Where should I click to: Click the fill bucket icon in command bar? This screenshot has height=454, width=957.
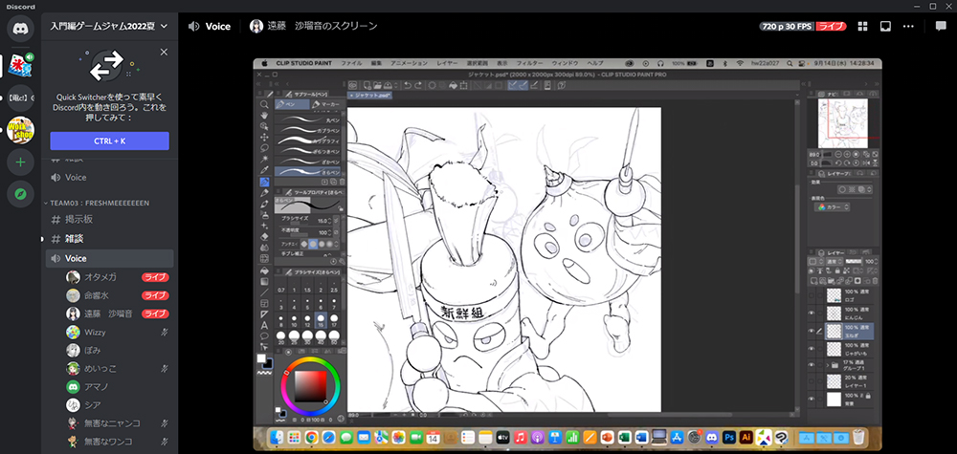click(x=453, y=85)
